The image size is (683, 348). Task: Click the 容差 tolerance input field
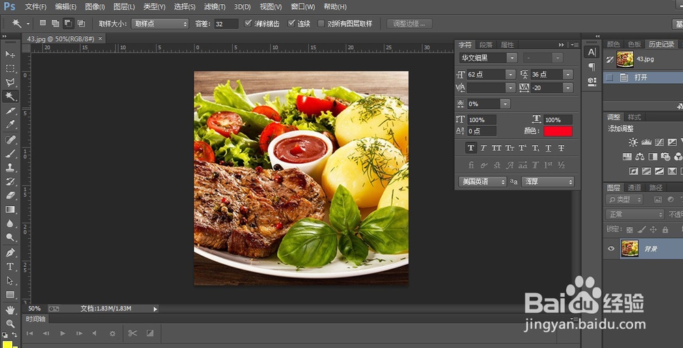[x=226, y=24]
